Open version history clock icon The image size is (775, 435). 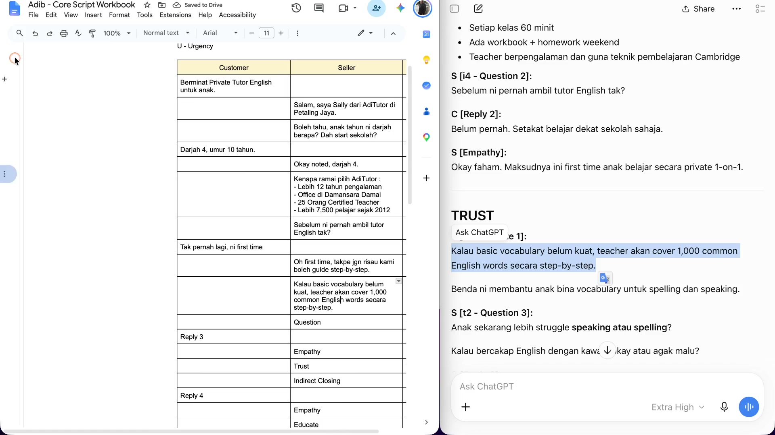(x=296, y=8)
